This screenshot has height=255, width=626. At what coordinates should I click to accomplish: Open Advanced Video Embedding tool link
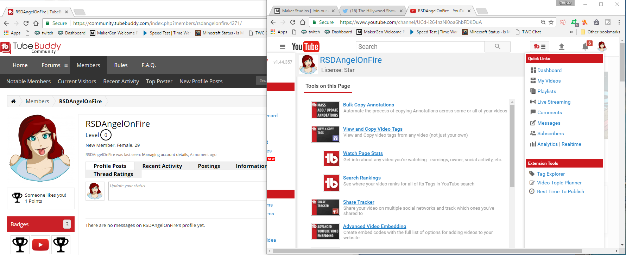click(374, 226)
